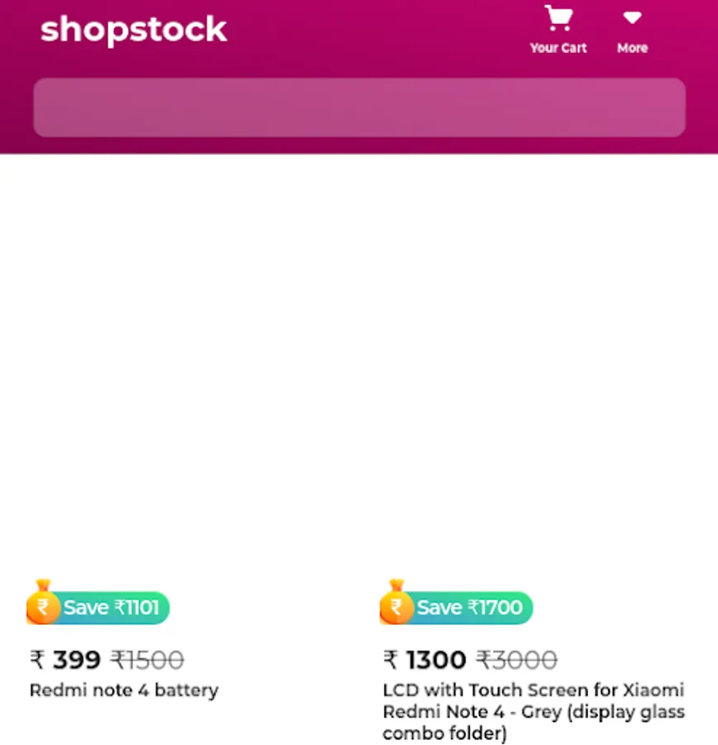This screenshot has height=745, width=718.
Task: Click money bag icon beside Save ₹1101
Action: coord(43,603)
